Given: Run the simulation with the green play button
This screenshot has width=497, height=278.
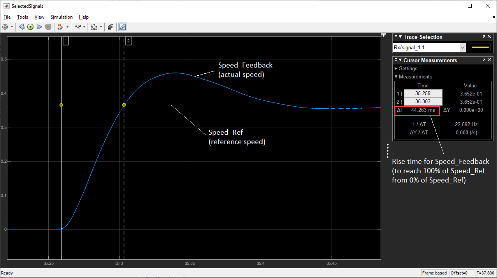Looking at the screenshot, I should tap(30, 27).
